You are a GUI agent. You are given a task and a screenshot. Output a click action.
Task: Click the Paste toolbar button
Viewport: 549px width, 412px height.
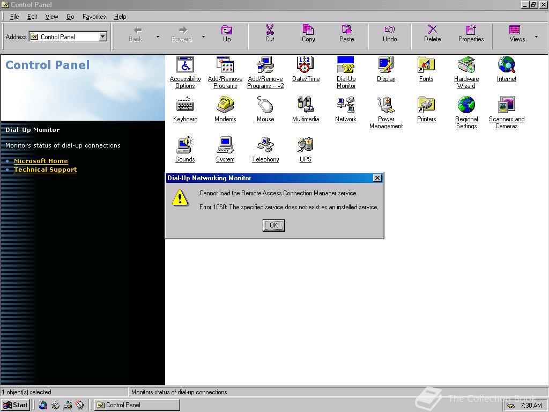click(347, 34)
